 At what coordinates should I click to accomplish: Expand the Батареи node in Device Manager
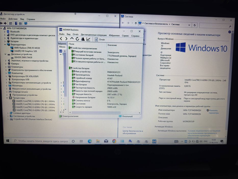click(5, 41)
